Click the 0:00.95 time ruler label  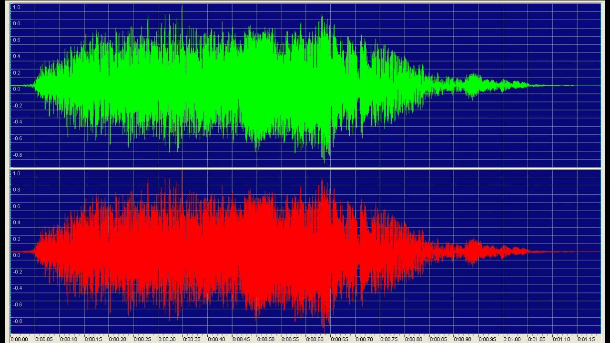487,339
